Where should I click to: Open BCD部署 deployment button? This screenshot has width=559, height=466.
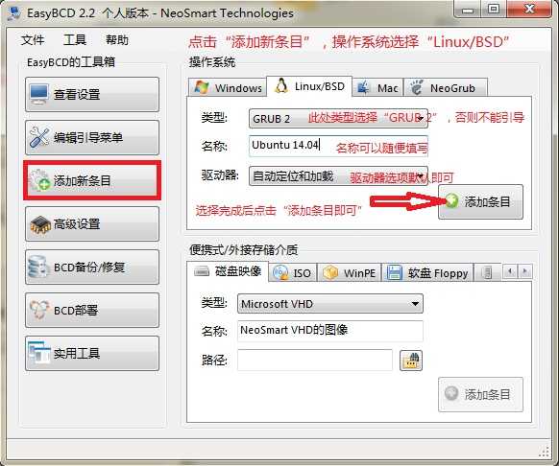pos(92,310)
